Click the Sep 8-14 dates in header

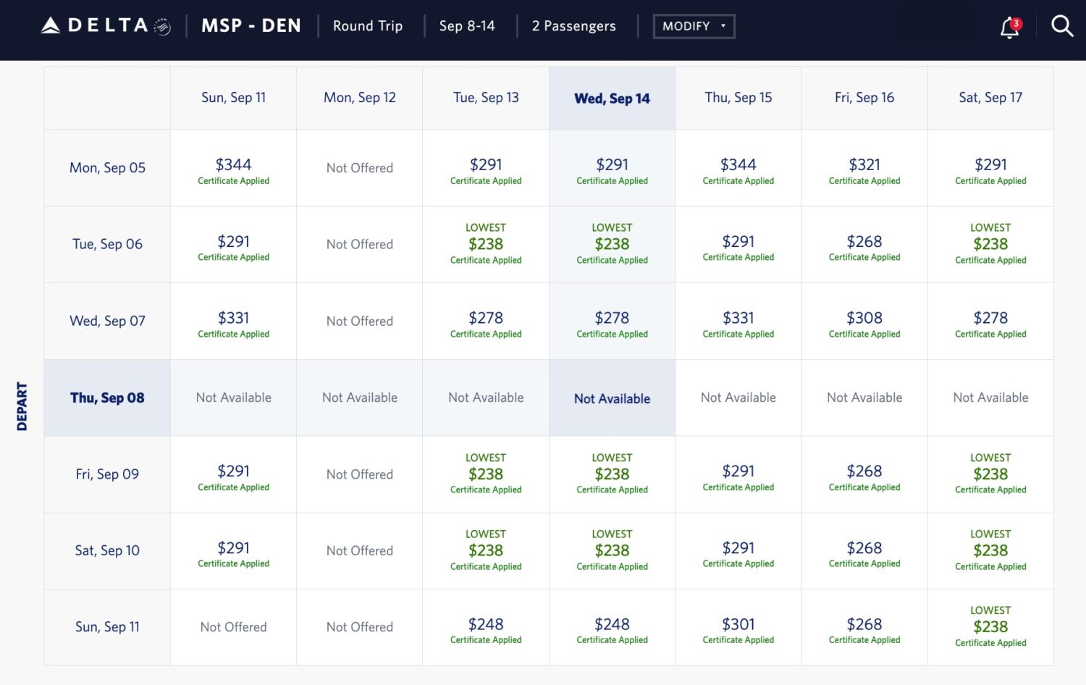(467, 26)
